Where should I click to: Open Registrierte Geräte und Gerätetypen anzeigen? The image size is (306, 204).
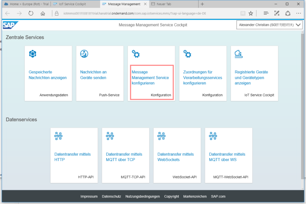[x=251, y=77]
